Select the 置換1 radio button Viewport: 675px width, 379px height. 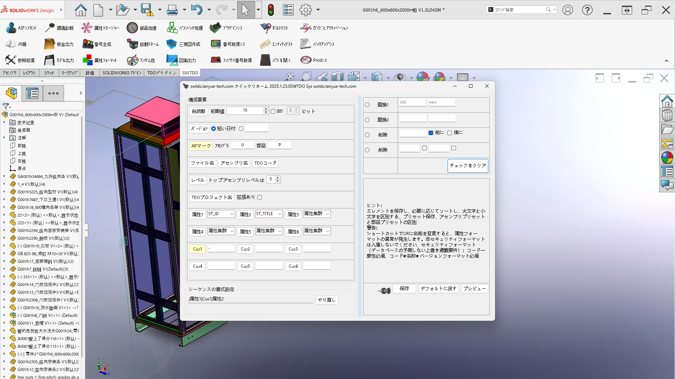(367, 105)
